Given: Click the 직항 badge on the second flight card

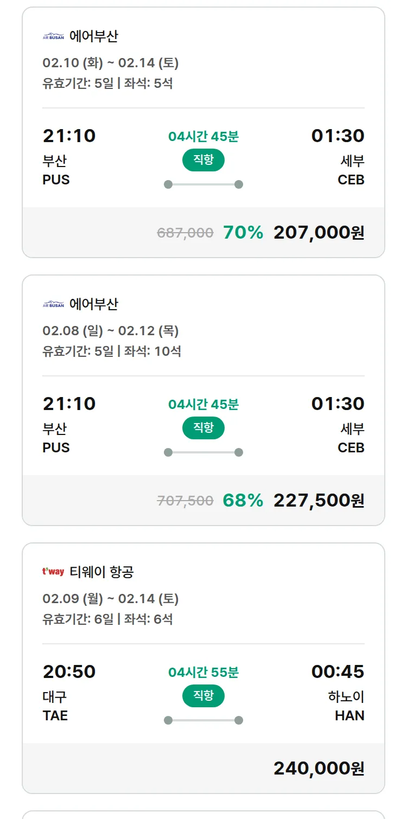Looking at the screenshot, I should point(203,428).
